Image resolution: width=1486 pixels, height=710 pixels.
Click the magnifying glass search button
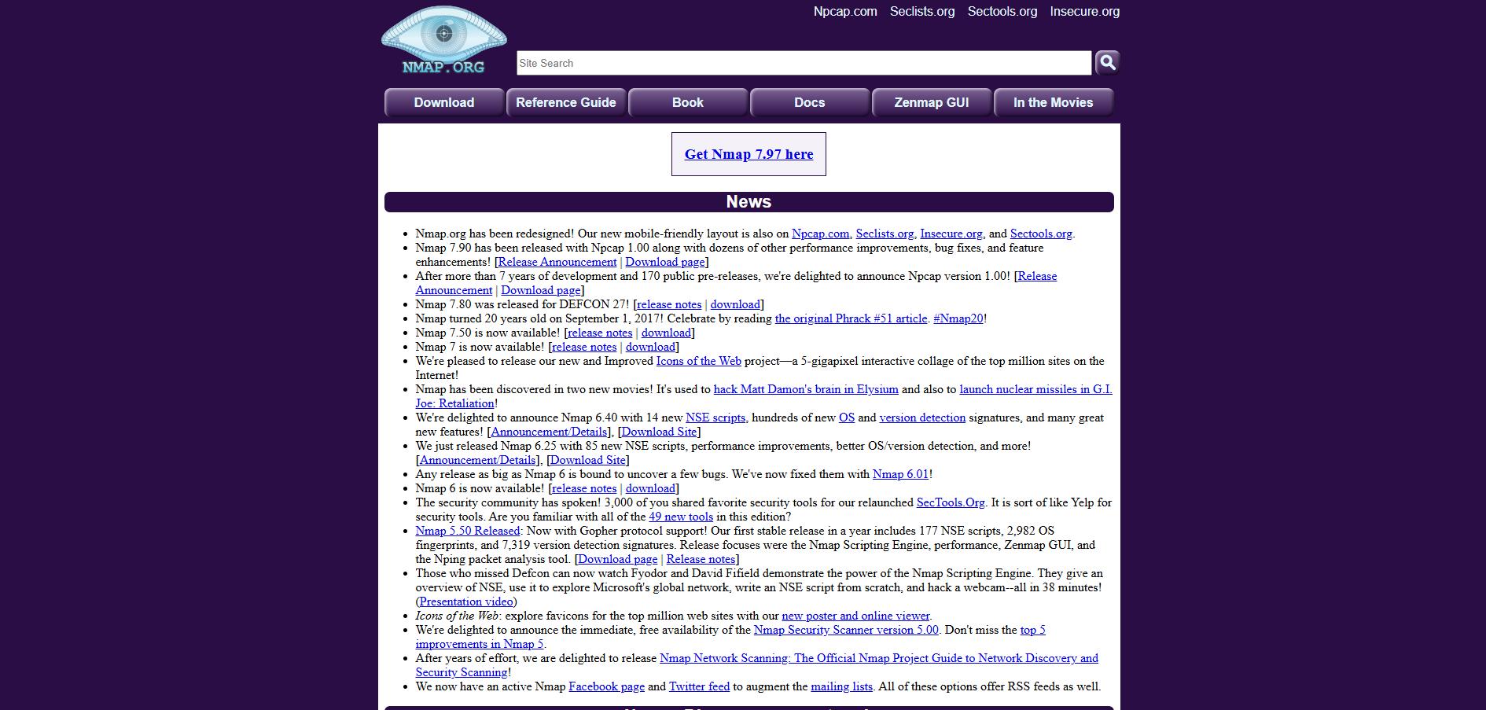[x=1107, y=62]
